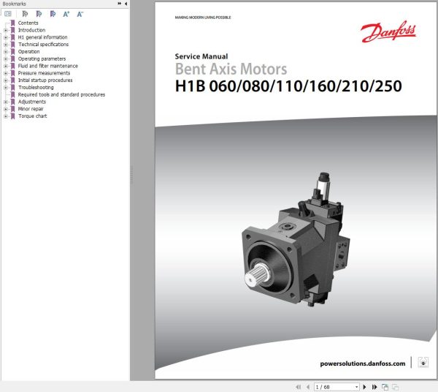The image size is (438, 392).
Task: Click the bookmark icon next to Torque chart
Action: [12, 116]
